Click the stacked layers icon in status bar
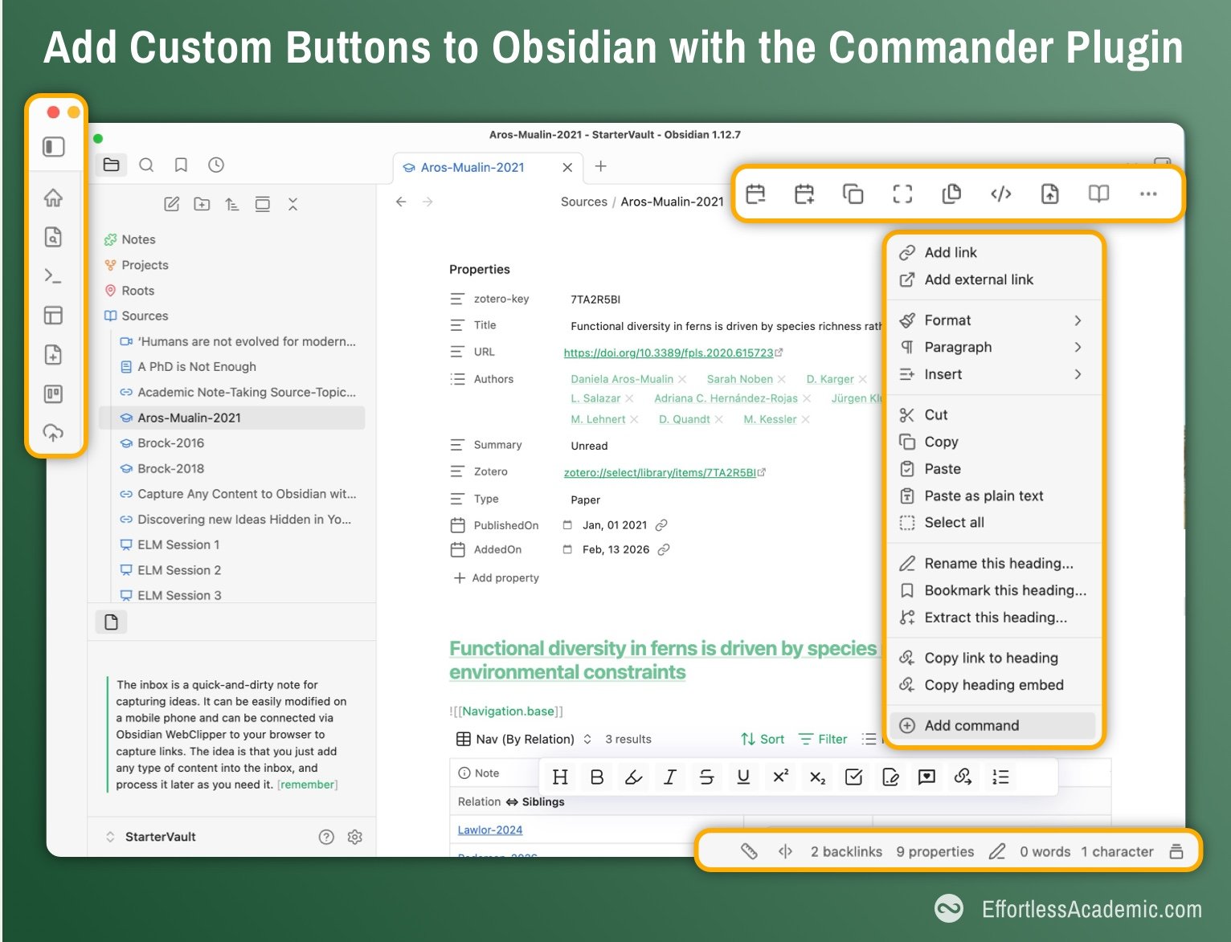This screenshot has width=1231, height=942. click(x=1176, y=851)
